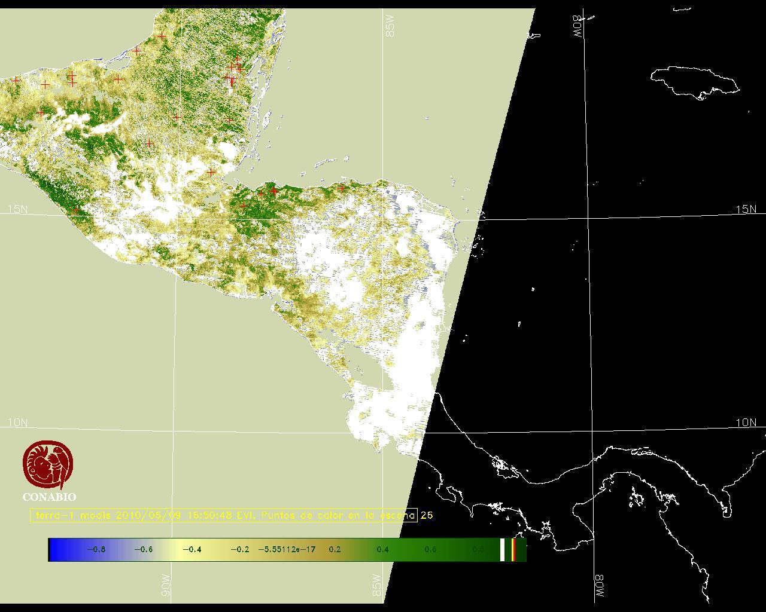Image resolution: width=766 pixels, height=612 pixels.
Task: Select the 15N latitude label on the left
Action: 17,209
